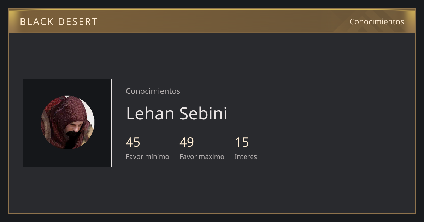Click the Interés label

point(246,156)
